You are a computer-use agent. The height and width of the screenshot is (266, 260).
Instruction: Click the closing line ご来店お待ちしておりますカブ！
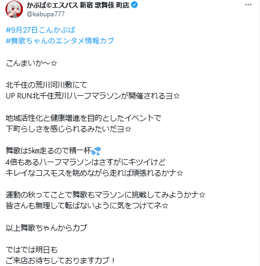(x=61, y=261)
